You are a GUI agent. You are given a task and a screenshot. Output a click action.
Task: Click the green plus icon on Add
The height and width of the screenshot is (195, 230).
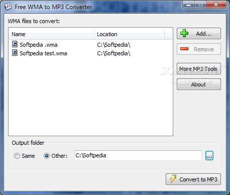pyautogui.click(x=184, y=33)
